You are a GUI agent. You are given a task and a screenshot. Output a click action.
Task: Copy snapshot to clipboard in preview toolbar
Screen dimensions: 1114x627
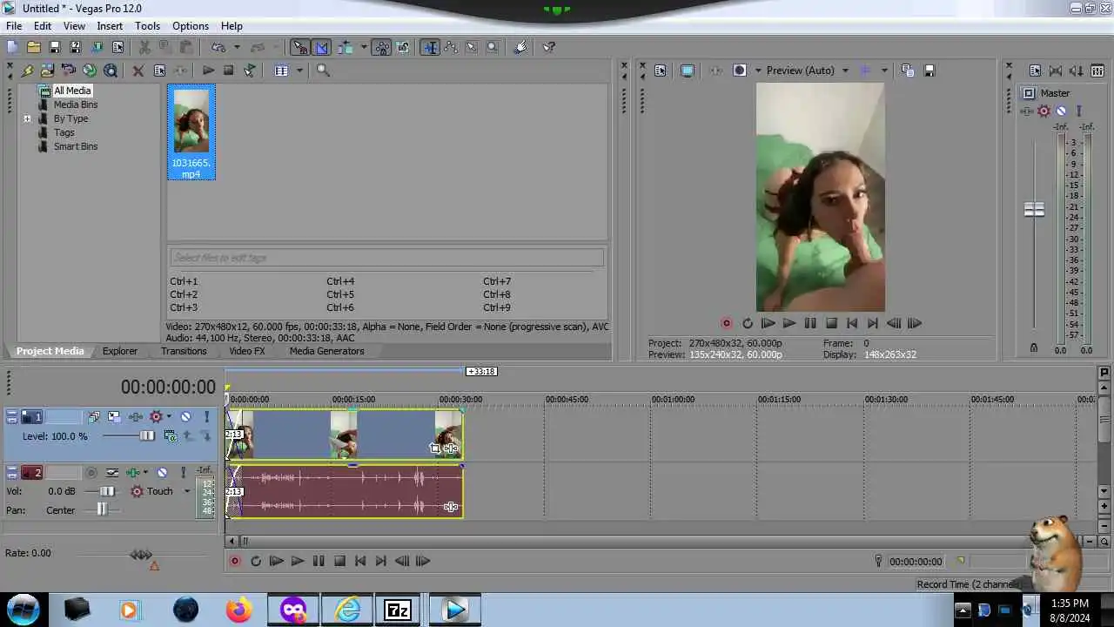point(907,71)
